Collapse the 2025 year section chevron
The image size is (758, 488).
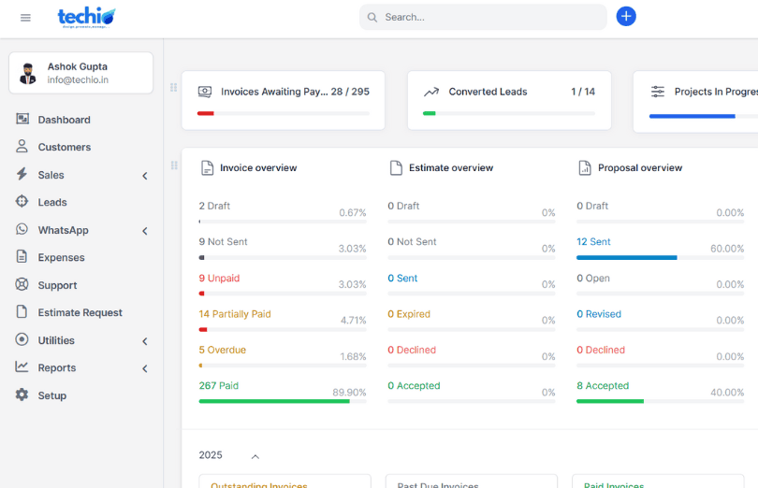pyautogui.click(x=255, y=456)
